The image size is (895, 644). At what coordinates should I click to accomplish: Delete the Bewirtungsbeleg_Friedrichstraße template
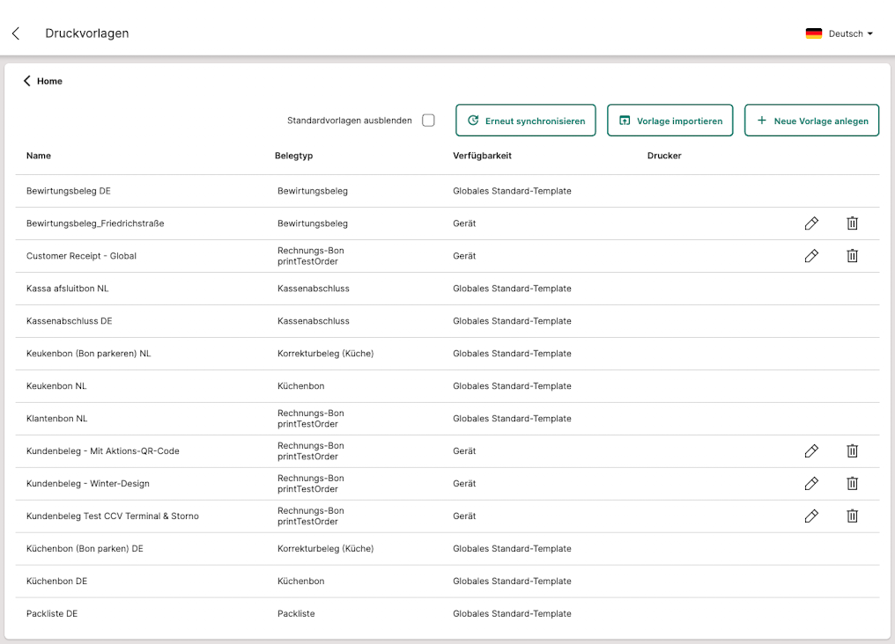coord(852,223)
